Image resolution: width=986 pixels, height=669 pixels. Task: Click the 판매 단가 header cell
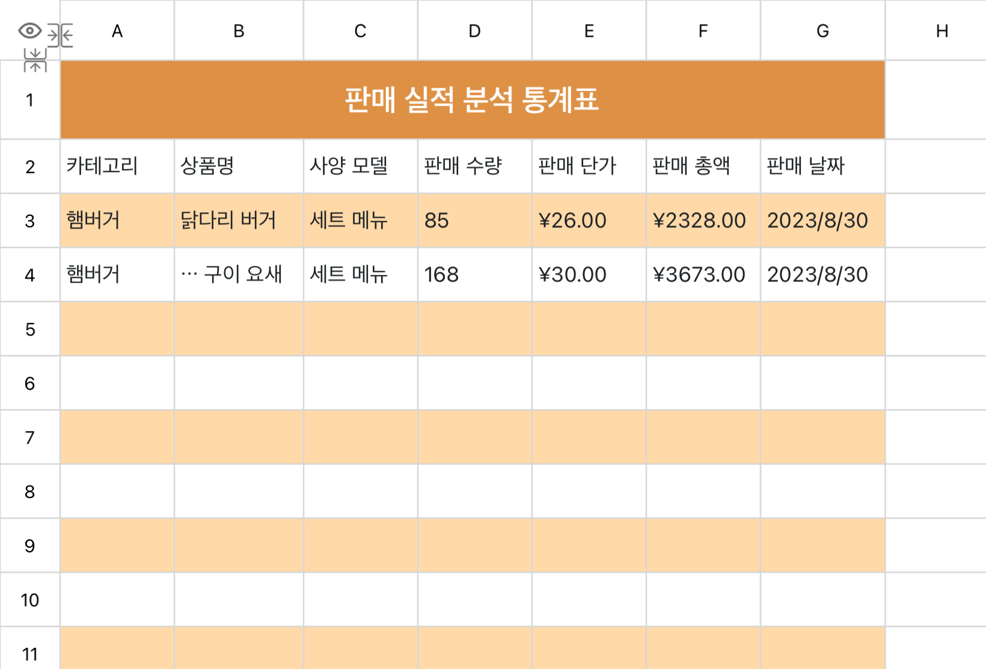(x=589, y=167)
